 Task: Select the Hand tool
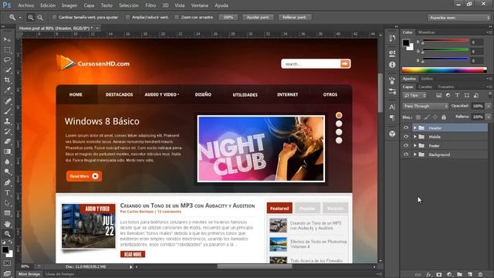click(x=7, y=224)
